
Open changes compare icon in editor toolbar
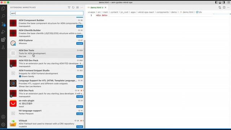pyautogui.click(x=220, y=7)
